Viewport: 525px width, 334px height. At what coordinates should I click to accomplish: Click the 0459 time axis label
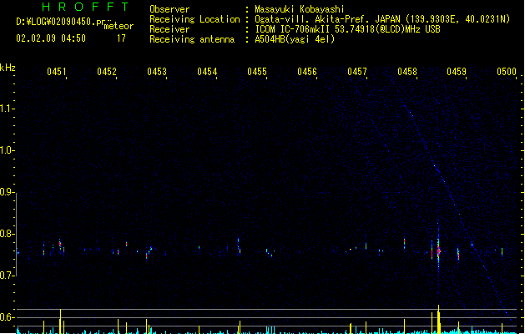click(x=457, y=72)
